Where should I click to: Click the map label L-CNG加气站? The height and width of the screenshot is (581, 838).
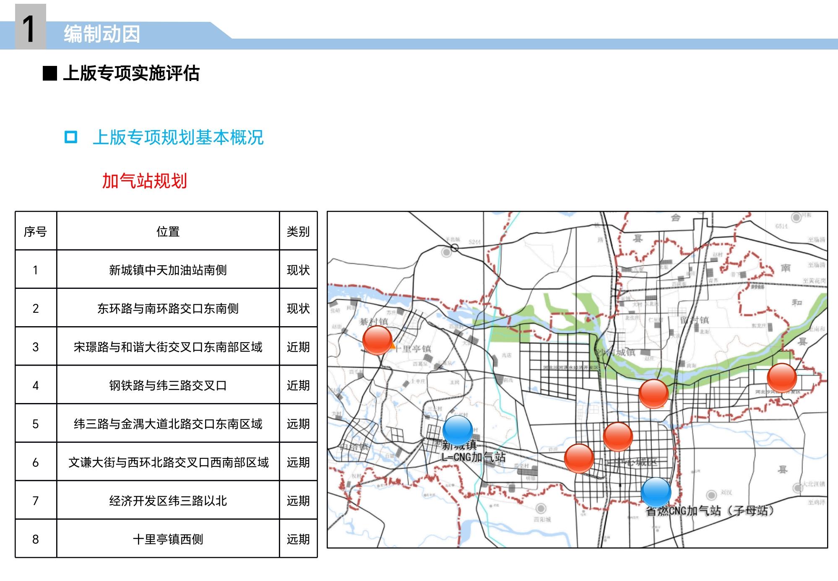pyautogui.click(x=473, y=457)
